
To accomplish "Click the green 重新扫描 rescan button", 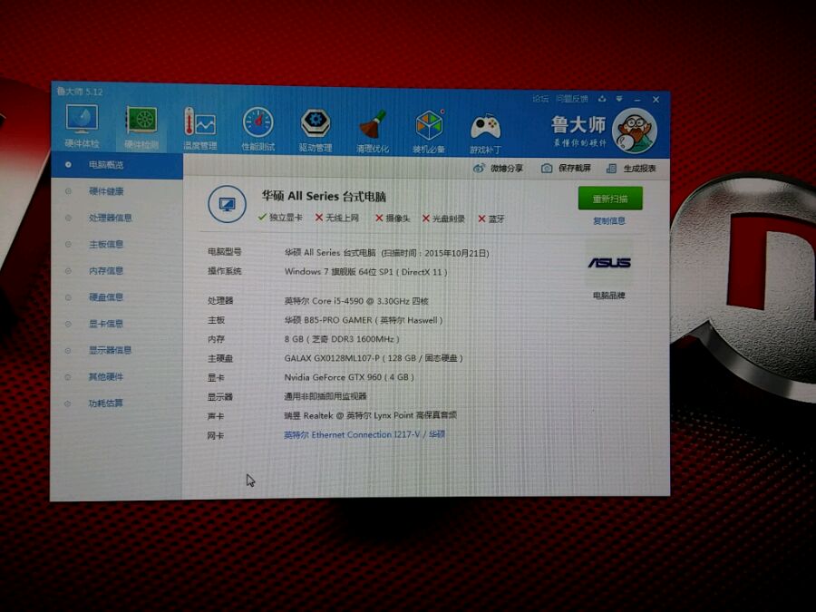I will point(610,199).
